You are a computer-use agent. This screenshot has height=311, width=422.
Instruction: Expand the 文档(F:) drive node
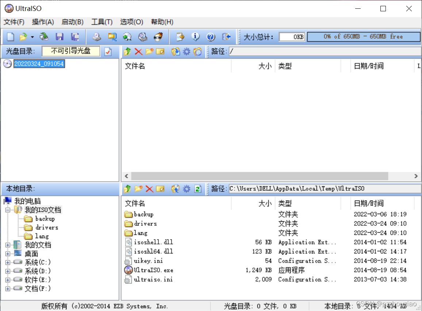point(8,289)
